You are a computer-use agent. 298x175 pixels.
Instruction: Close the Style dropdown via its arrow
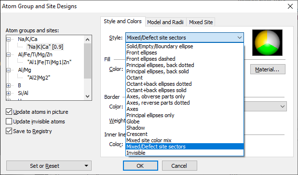click(x=240, y=38)
